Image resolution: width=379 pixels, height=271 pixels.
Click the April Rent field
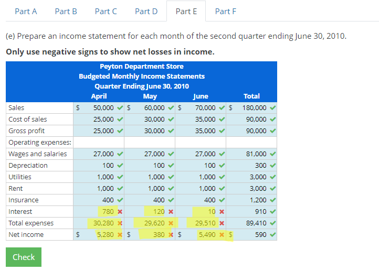99,189
